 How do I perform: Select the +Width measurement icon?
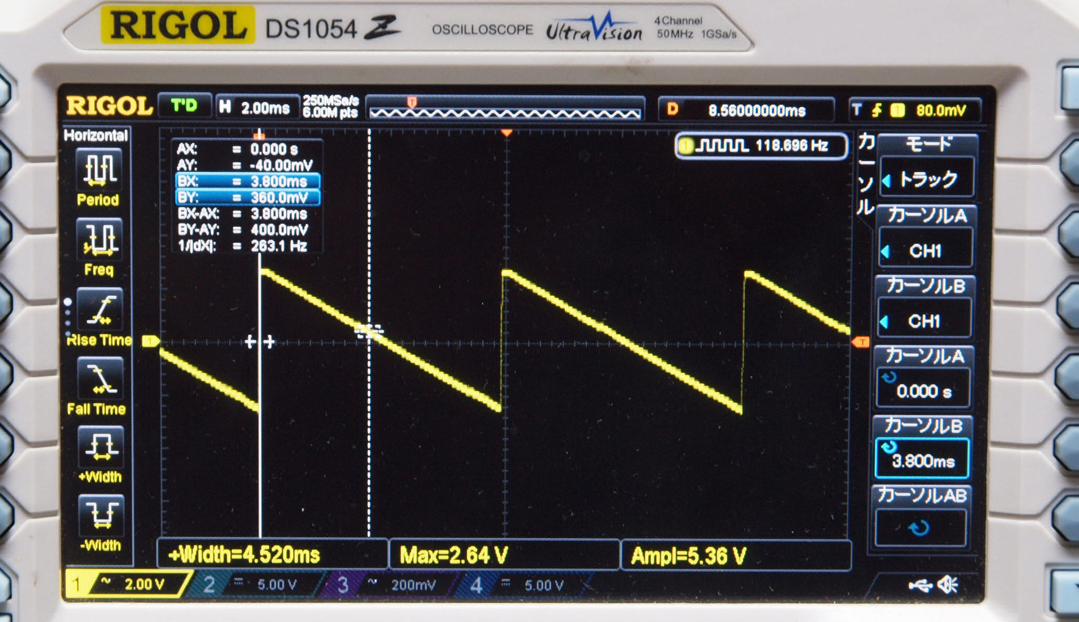[100, 448]
